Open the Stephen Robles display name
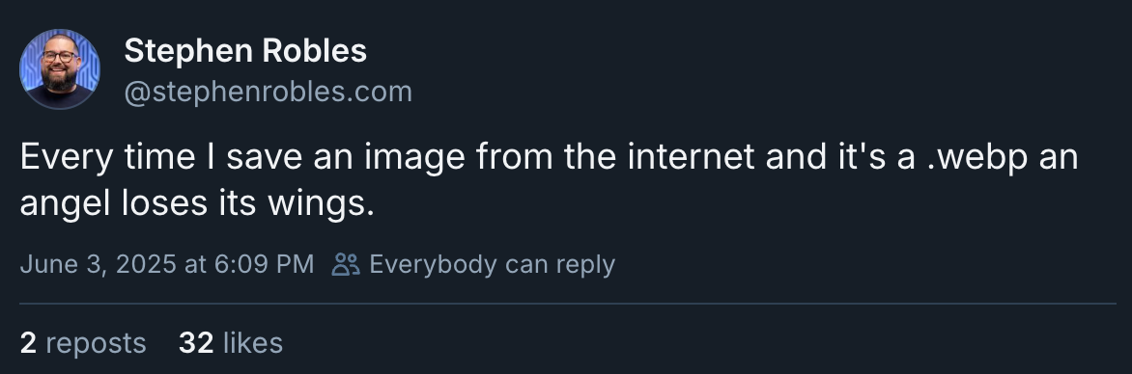The width and height of the screenshot is (1132, 374). pos(245,50)
